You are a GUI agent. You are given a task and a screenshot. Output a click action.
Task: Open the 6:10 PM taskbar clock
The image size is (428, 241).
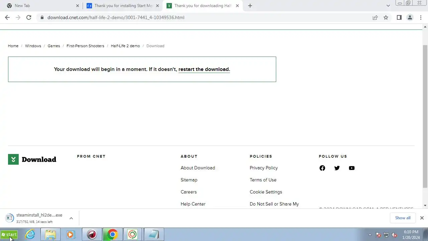411,235
